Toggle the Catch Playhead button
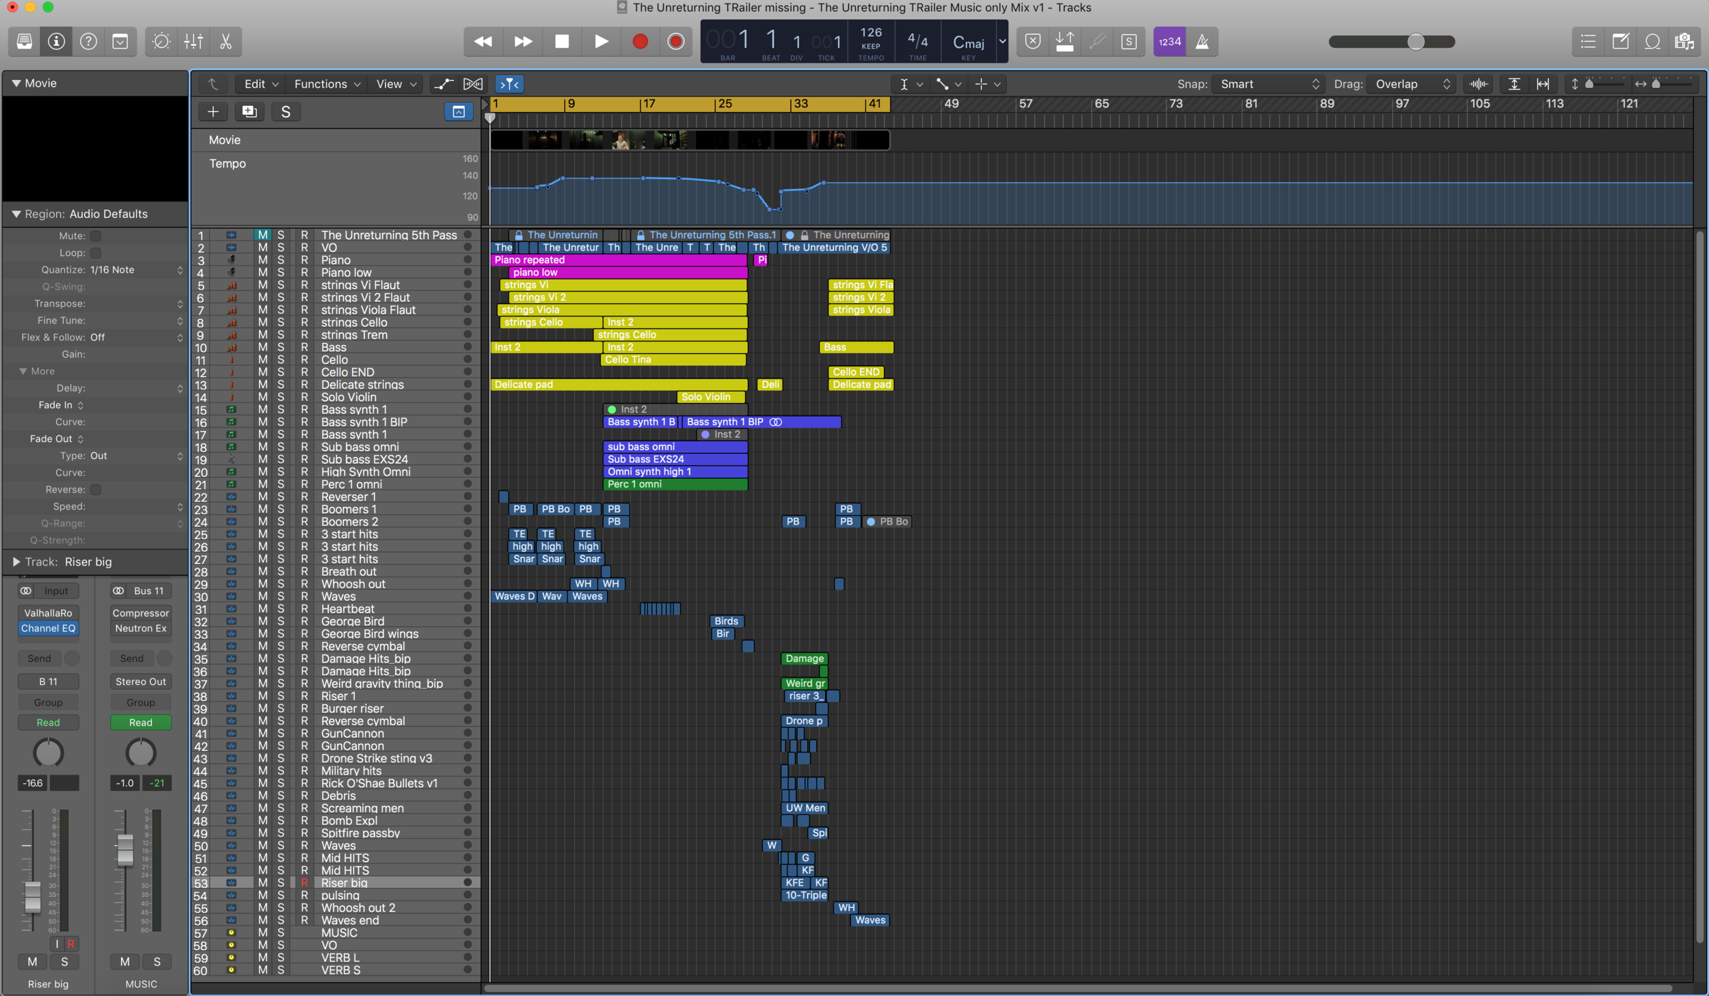This screenshot has height=996, width=1709. pyautogui.click(x=509, y=84)
